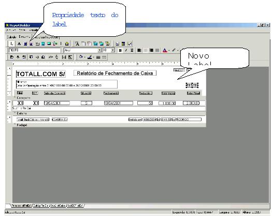Select the Region component tool

click(118, 44)
